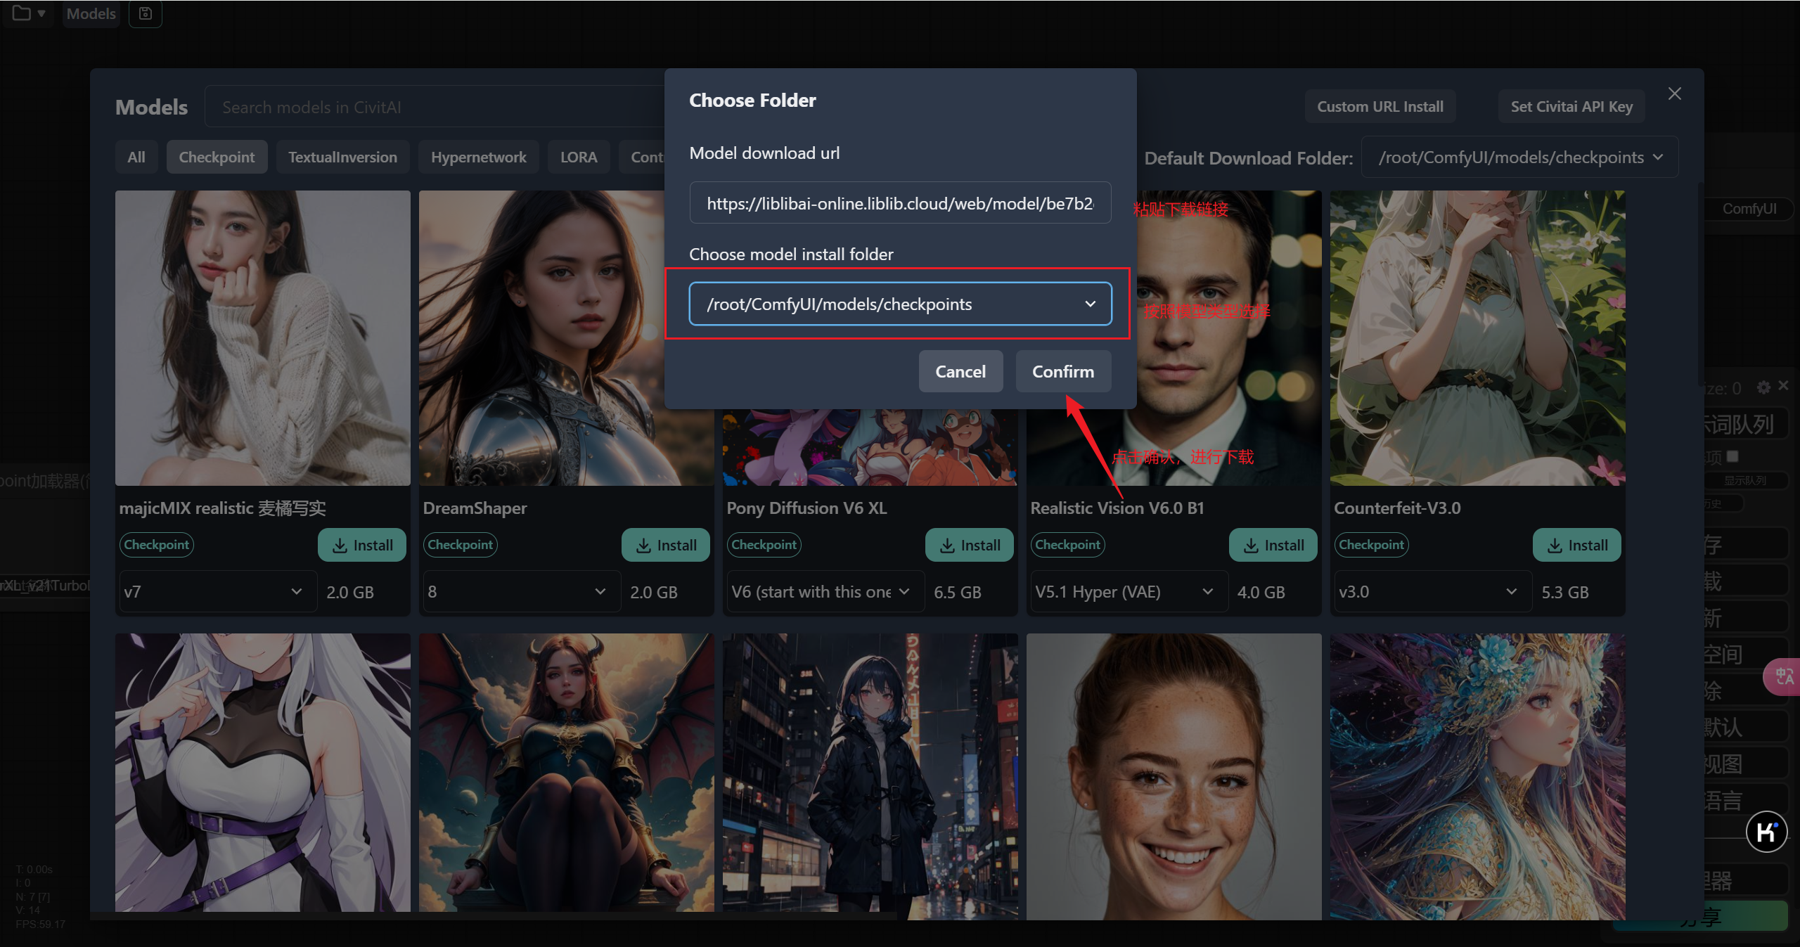Screen dimensions: 1800x947
Task: Open the model install folder dropdown
Action: (900, 304)
